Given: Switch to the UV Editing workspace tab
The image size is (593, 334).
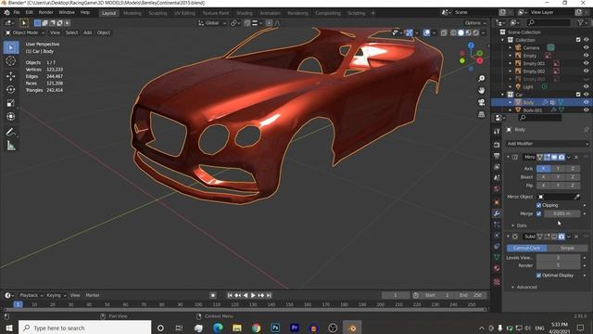Looking at the screenshot, I should point(184,13).
